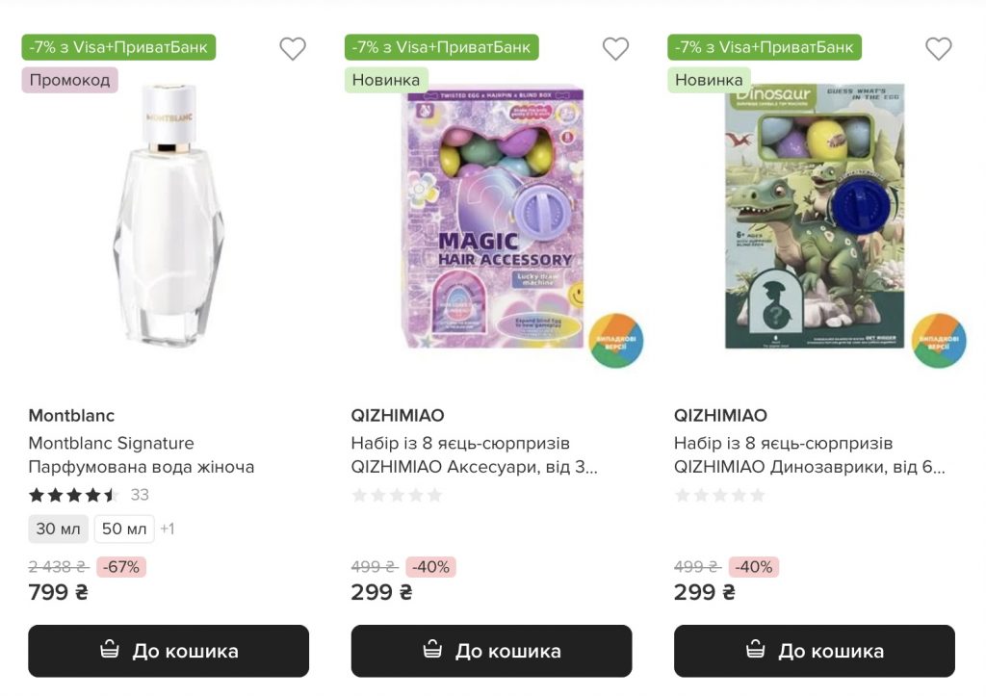
Task: Click random versions badge on hair accessory set
Action: (616, 341)
